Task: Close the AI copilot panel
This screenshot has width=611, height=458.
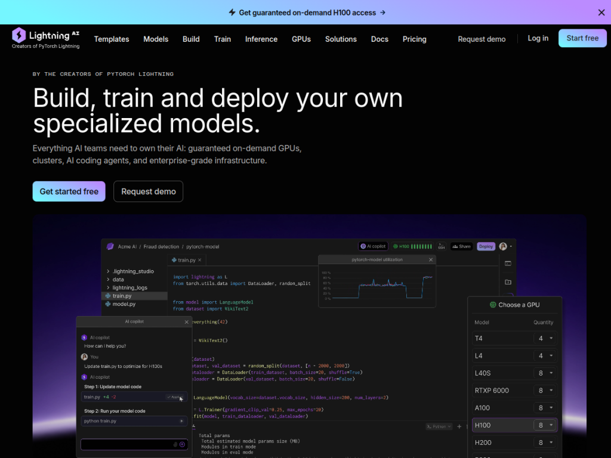Action: (187, 321)
